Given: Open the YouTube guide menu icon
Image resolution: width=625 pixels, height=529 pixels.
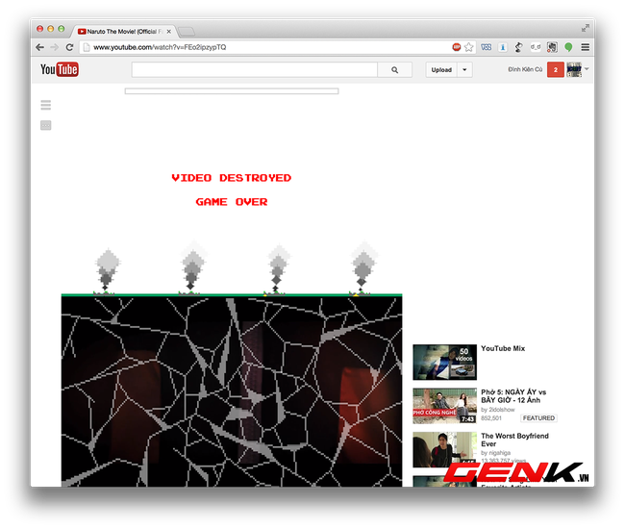Looking at the screenshot, I should tap(46, 105).
